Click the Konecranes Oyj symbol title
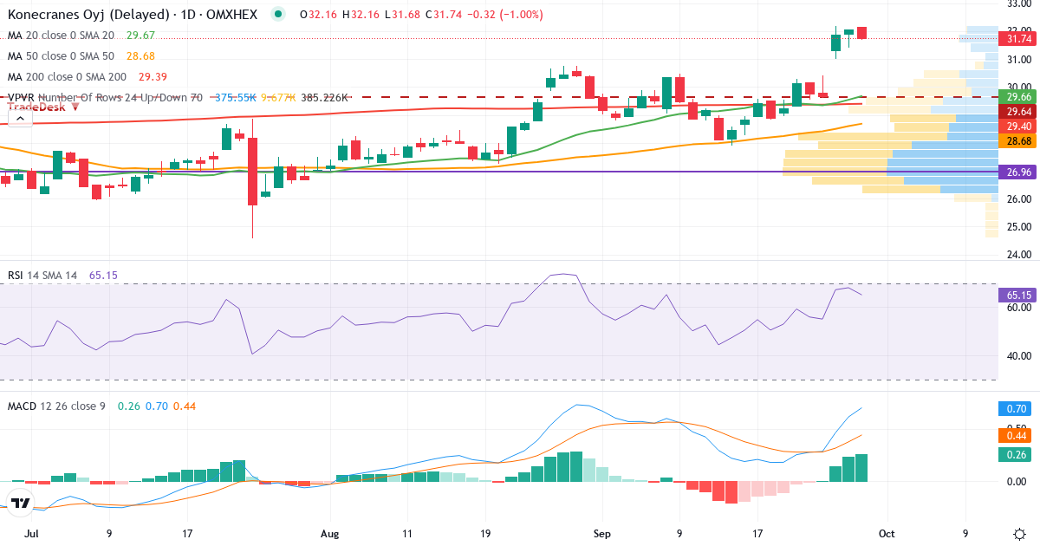This screenshot has width=1040, height=546. [131, 15]
